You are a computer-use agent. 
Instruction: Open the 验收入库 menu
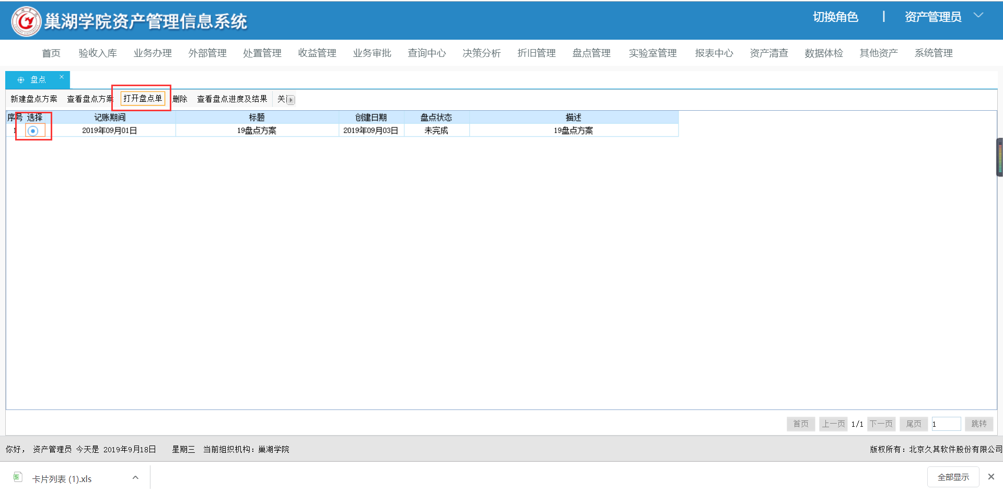pyautogui.click(x=98, y=53)
